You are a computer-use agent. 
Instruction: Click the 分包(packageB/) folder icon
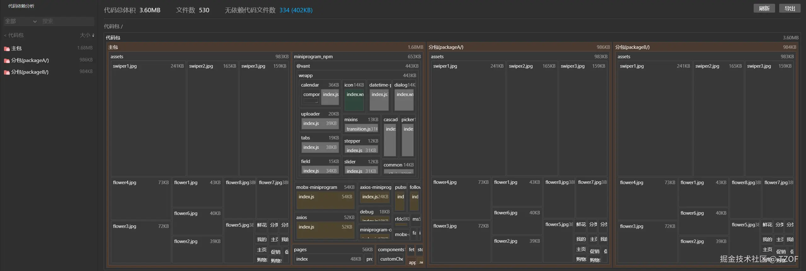[x=7, y=72]
